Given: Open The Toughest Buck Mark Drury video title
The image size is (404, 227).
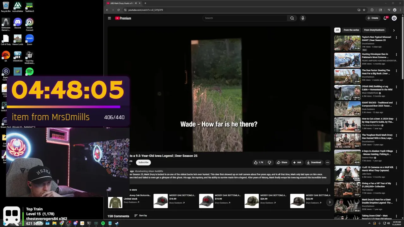Looking at the screenshot, I should click(377, 137).
